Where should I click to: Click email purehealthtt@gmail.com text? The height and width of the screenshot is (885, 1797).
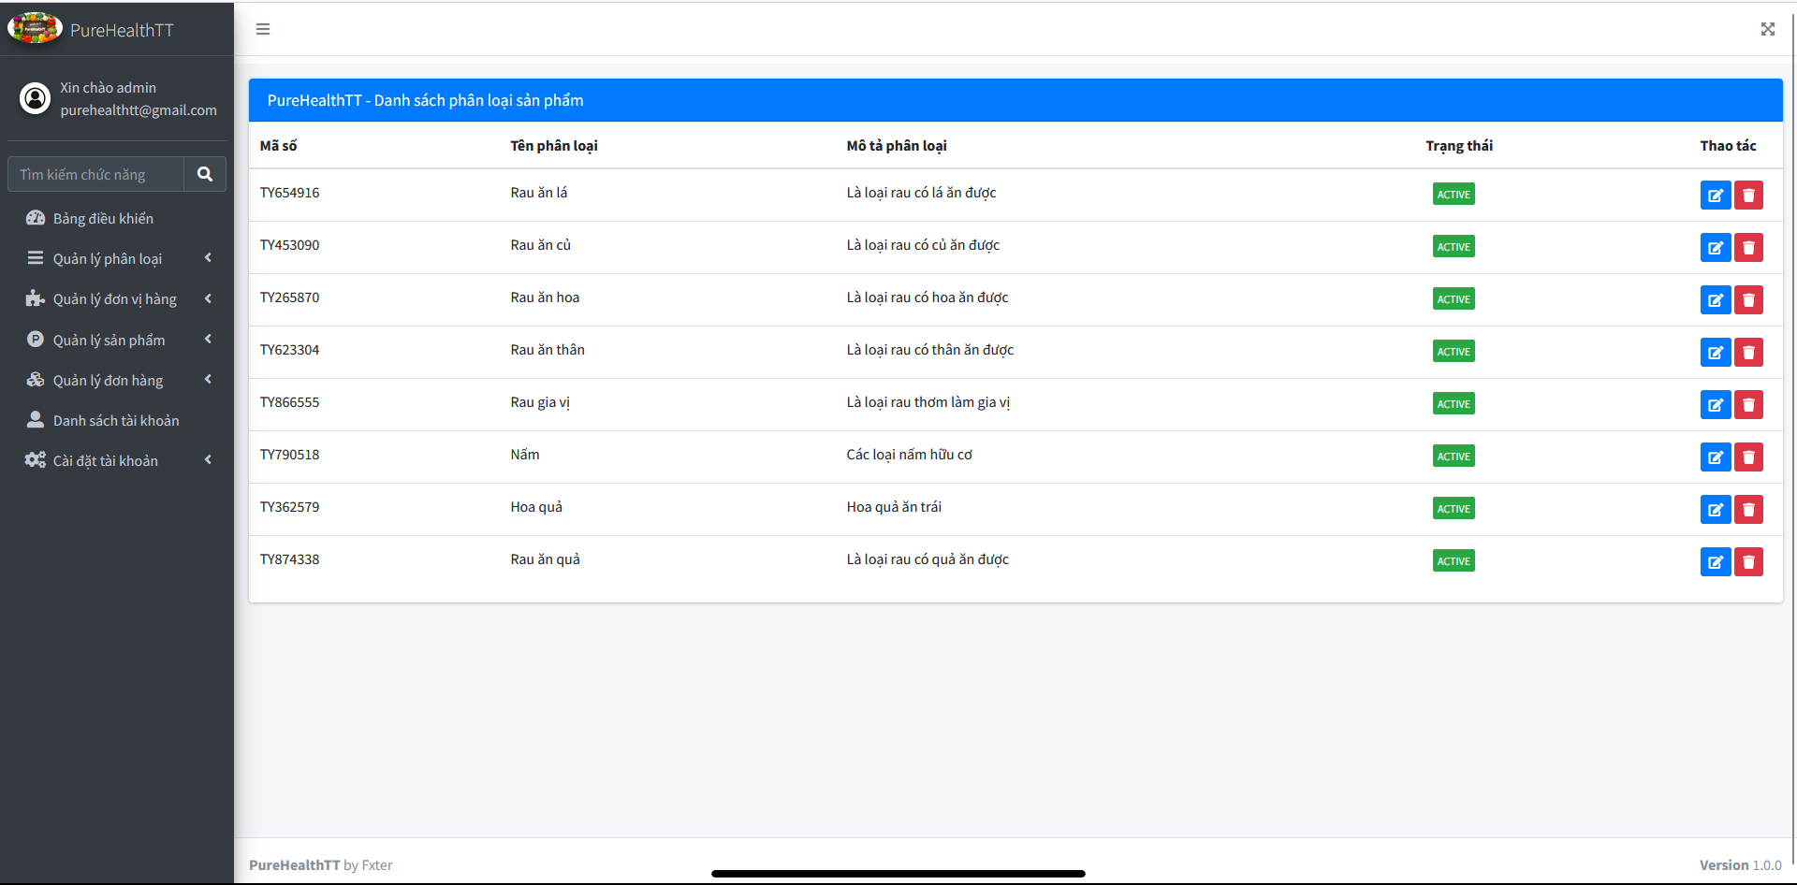[139, 110]
